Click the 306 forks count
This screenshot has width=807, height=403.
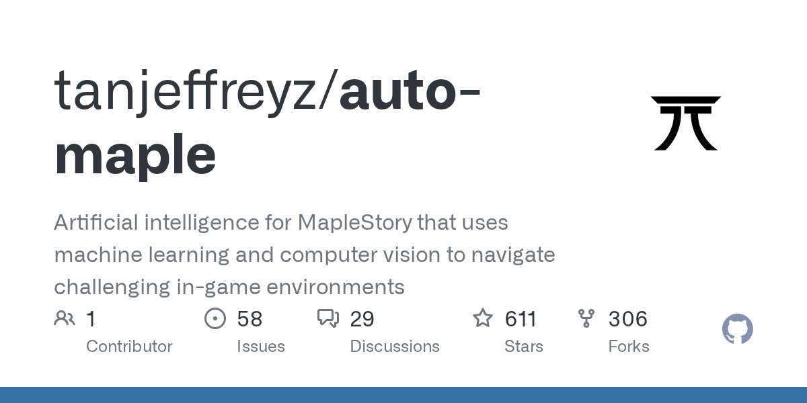[627, 318]
